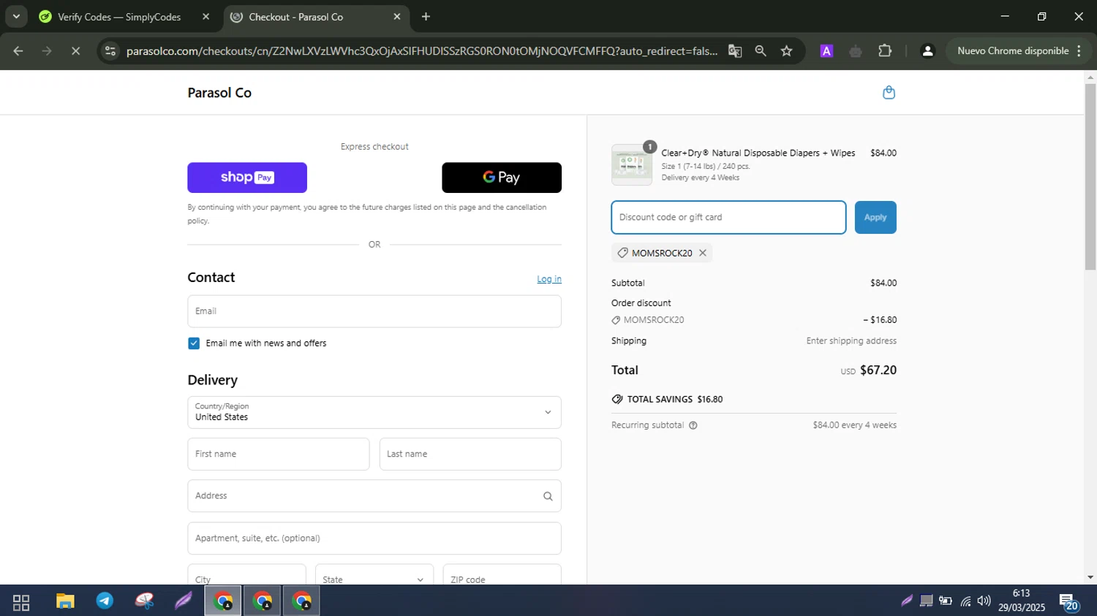This screenshot has height=616, width=1097.
Task: Focus the Email input field
Action: click(x=374, y=311)
